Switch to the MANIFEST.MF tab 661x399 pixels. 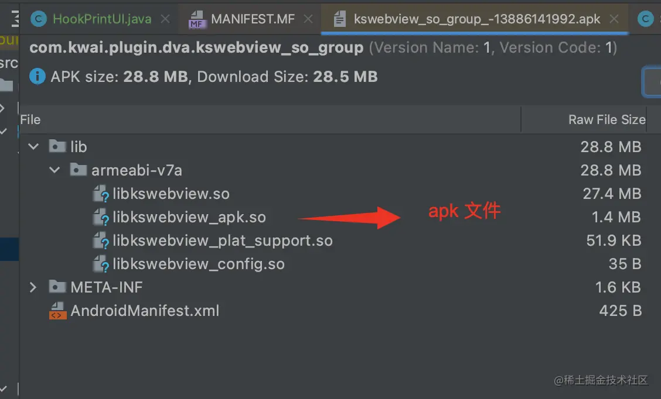253,19
